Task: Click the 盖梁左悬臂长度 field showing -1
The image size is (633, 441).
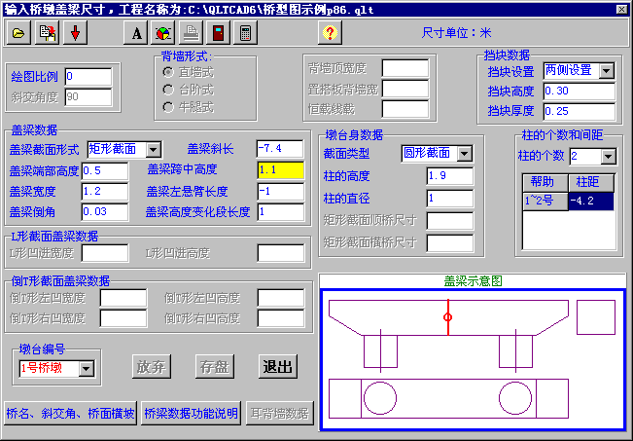Action: 281,192
